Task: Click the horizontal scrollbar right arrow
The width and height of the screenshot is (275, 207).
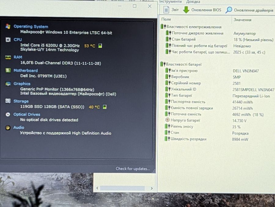Action: click(x=152, y=188)
